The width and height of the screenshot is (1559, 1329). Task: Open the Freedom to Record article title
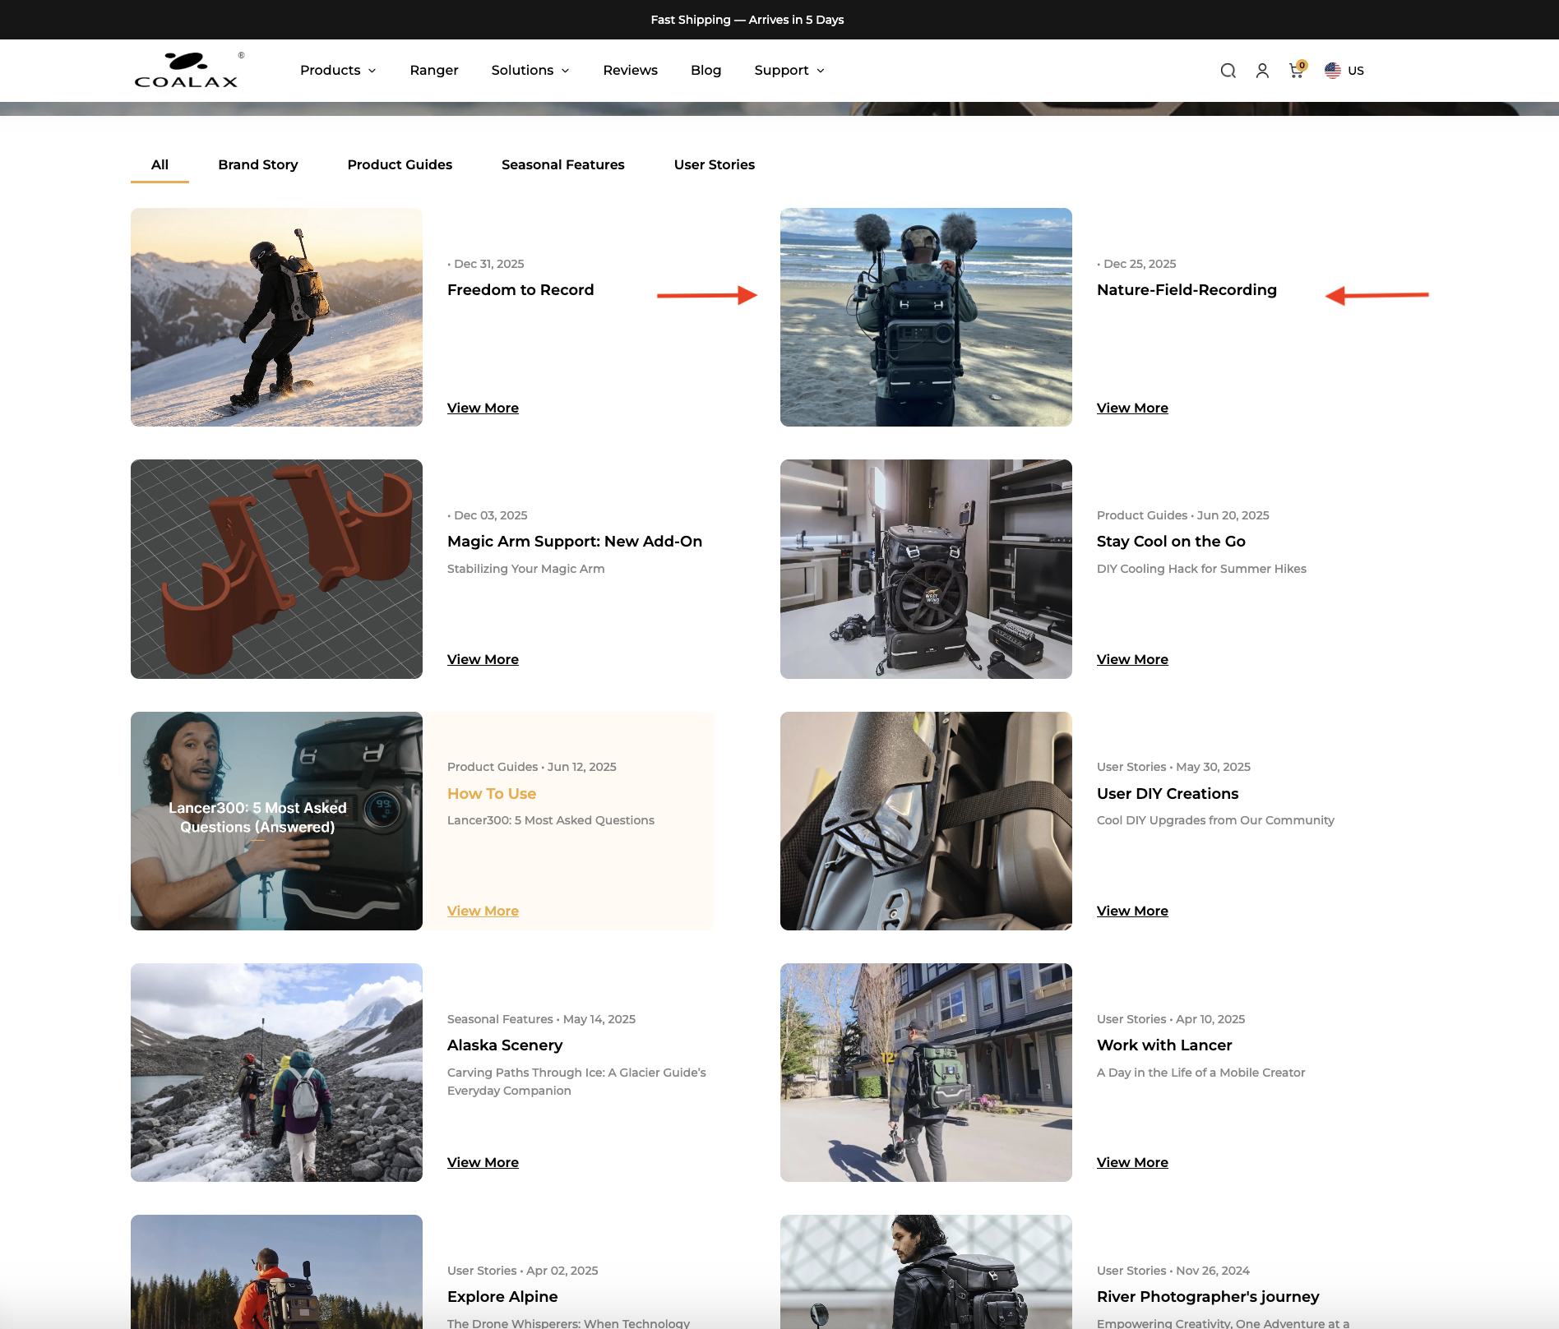coord(520,289)
